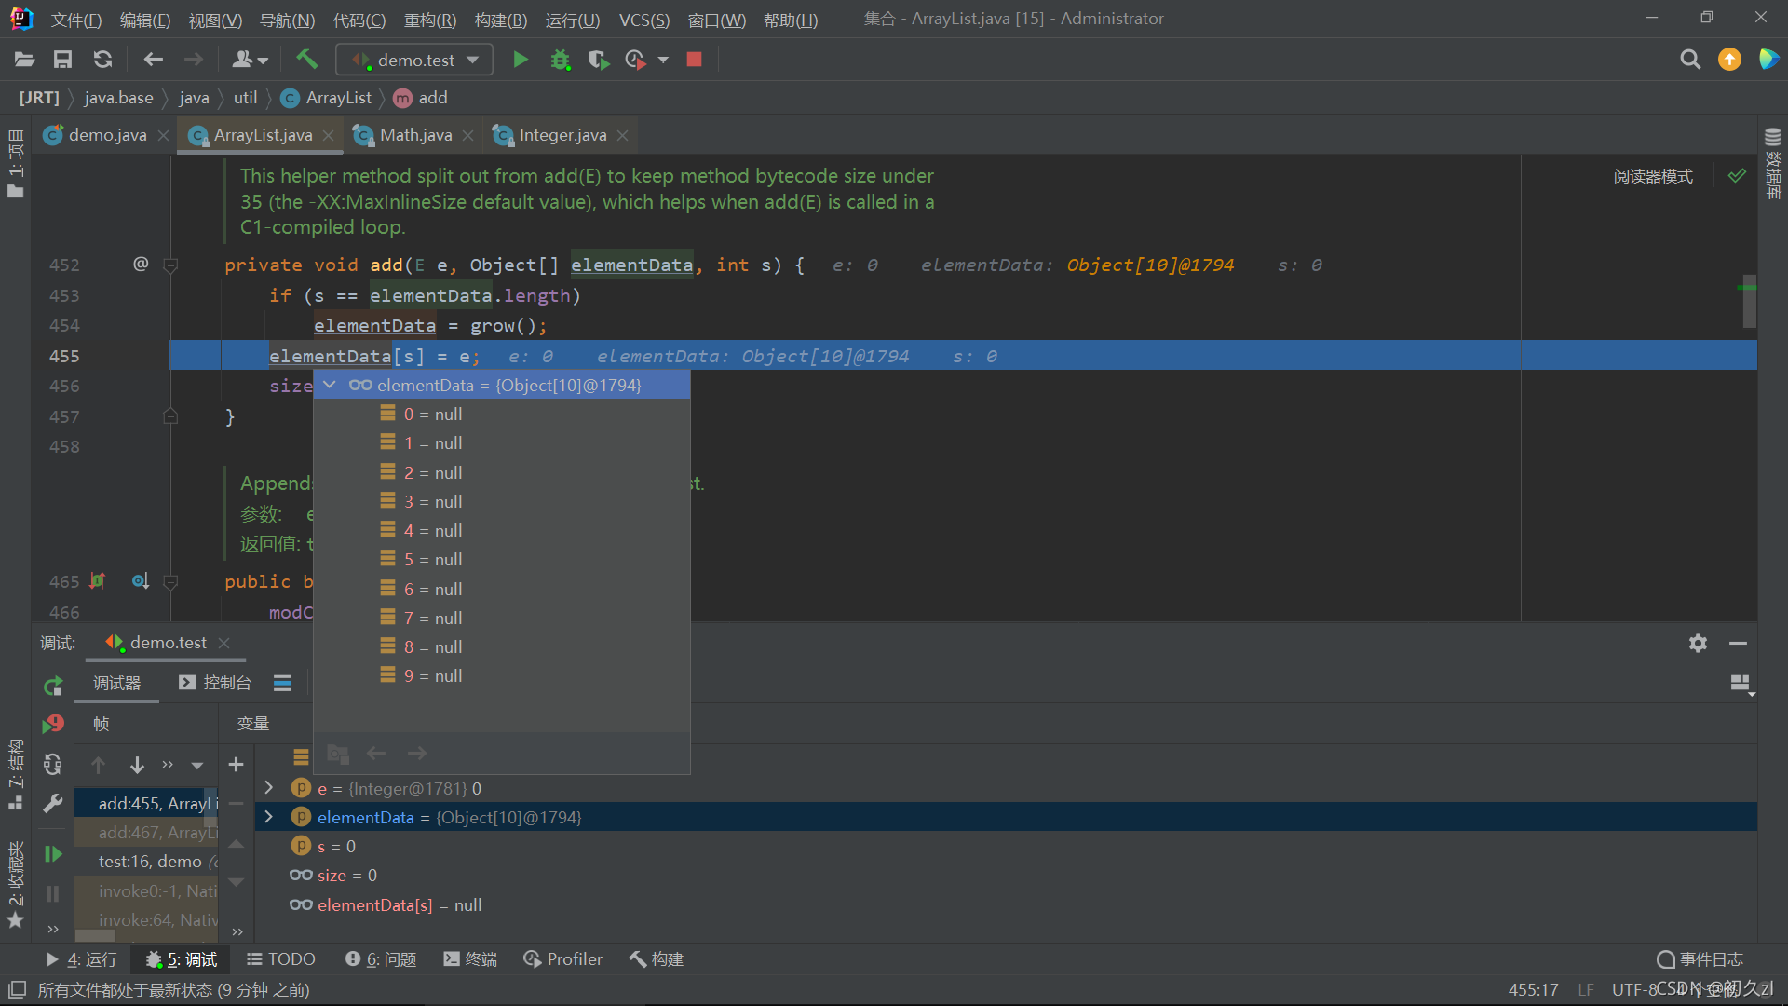Click the Open folder toolbar icon
The image size is (1788, 1006).
click(25, 60)
